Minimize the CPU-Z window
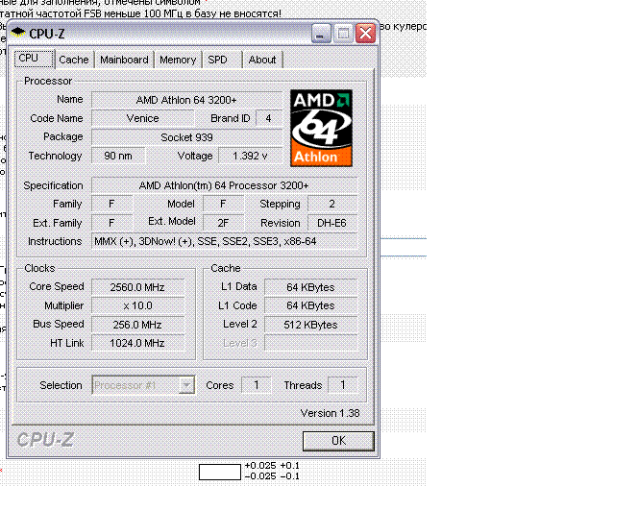638x511 pixels. [x=321, y=34]
